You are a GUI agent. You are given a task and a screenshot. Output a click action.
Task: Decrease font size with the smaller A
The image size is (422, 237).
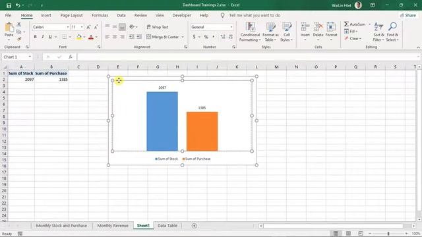(96, 27)
